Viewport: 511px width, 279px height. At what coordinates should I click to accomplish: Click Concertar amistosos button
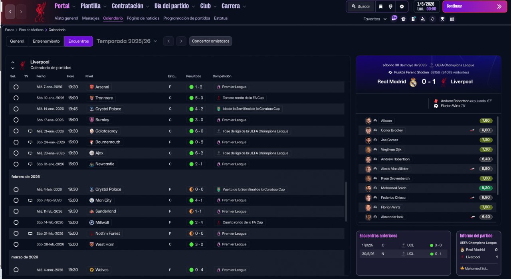210,41
